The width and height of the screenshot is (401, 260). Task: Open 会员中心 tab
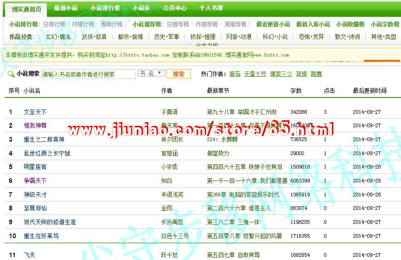pyautogui.click(x=175, y=8)
